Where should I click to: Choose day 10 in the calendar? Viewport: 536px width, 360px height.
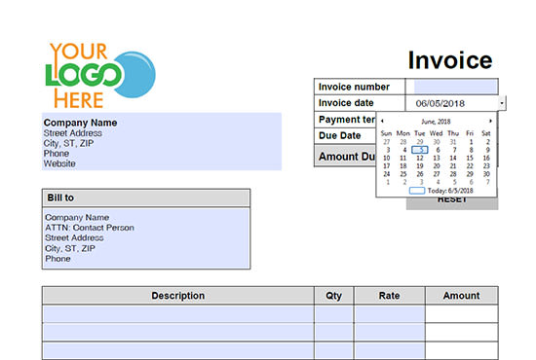387,158
